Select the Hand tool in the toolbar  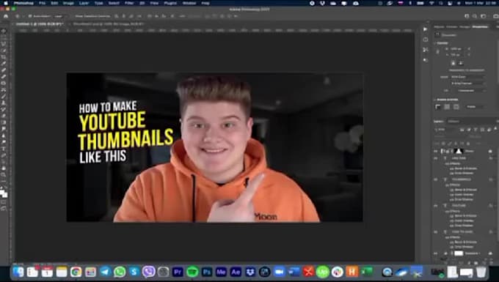(4, 168)
